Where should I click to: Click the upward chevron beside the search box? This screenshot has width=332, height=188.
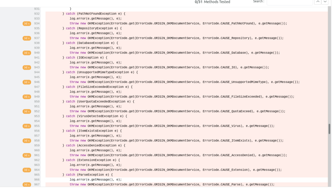(x=318, y=2)
